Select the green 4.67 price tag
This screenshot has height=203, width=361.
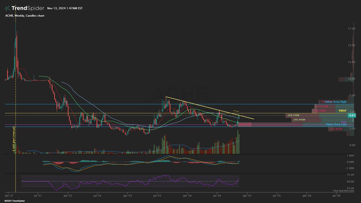pos(353,115)
